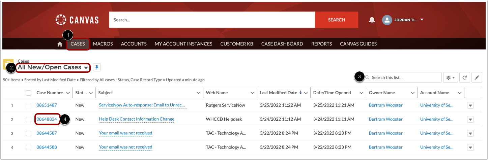Open Bertram Wooster owner link for case 08651487

click(x=386, y=105)
